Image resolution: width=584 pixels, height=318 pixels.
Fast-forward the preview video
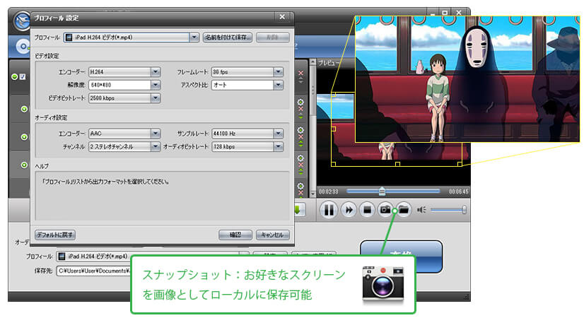click(349, 211)
